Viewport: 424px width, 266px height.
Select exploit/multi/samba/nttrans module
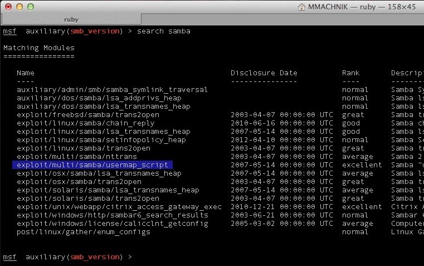(77, 156)
